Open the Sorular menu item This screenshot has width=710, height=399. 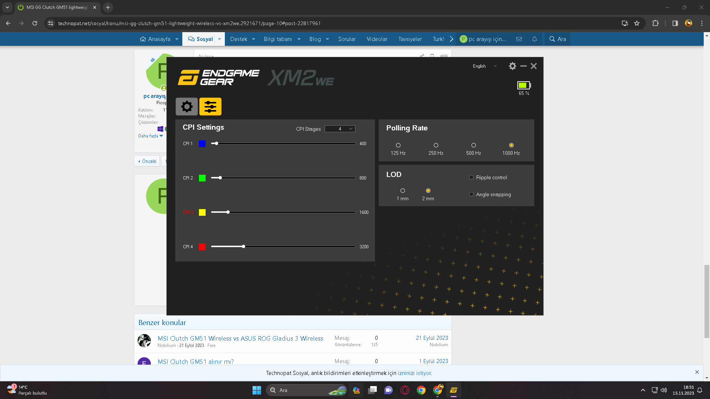coord(347,39)
